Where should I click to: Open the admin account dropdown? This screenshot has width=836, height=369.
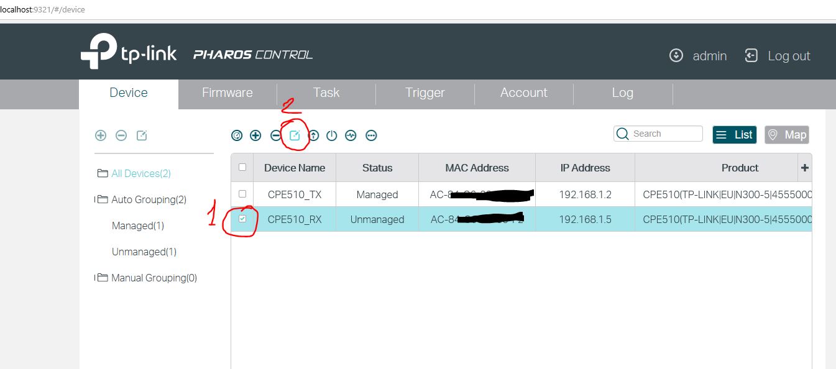[699, 56]
